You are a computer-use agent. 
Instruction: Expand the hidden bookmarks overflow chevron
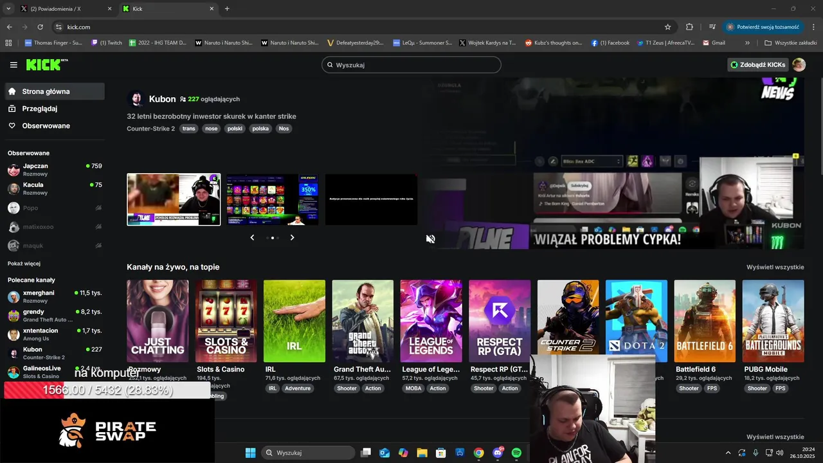[x=747, y=43]
